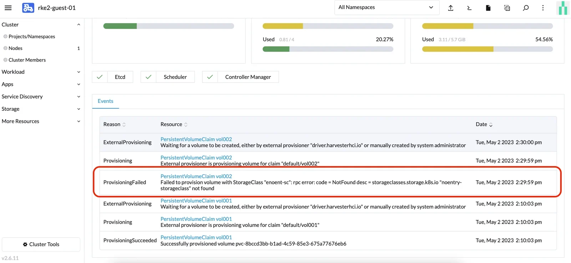The image size is (571, 263).
Task: Open the kubectl shell icon
Action: click(x=469, y=8)
